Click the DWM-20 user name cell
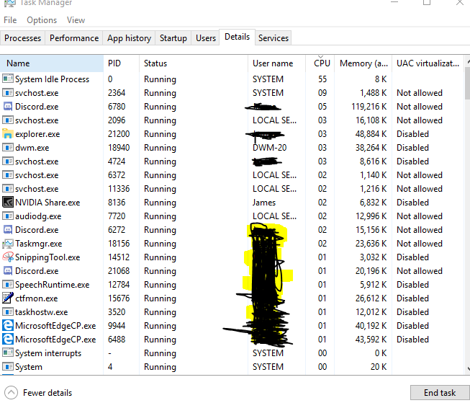470x403 pixels. [x=269, y=148]
